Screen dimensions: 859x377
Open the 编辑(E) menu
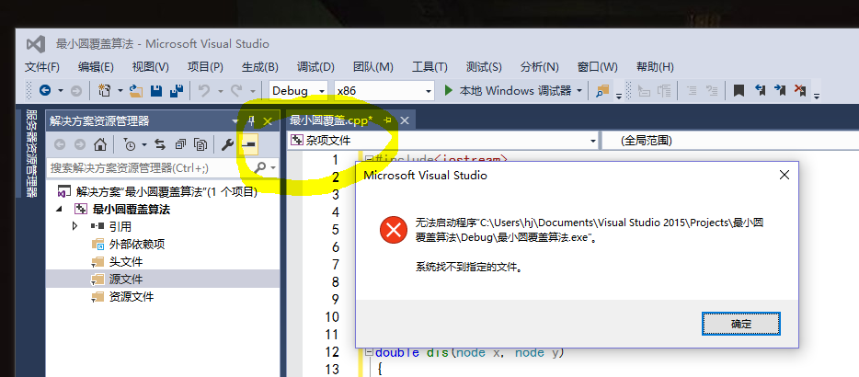(x=96, y=67)
